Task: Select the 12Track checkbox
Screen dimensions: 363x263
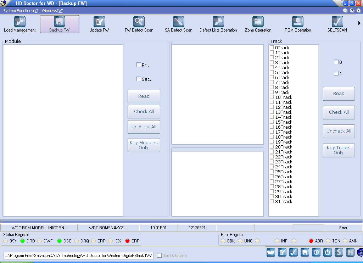Action: [272, 107]
